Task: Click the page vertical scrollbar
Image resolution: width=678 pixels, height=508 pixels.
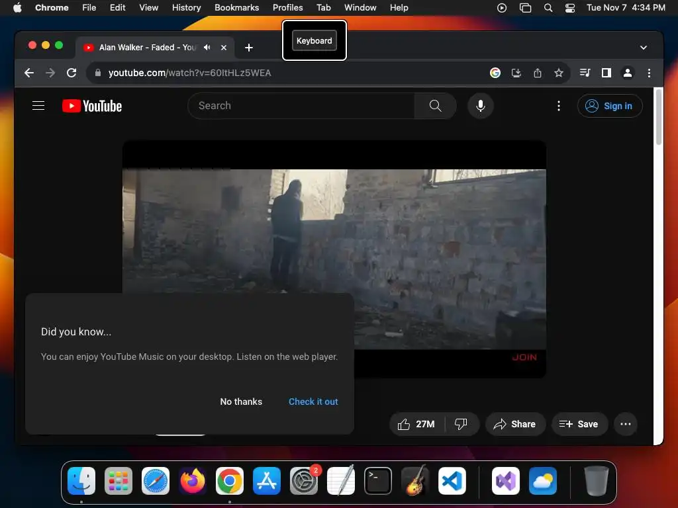Action: (659, 116)
